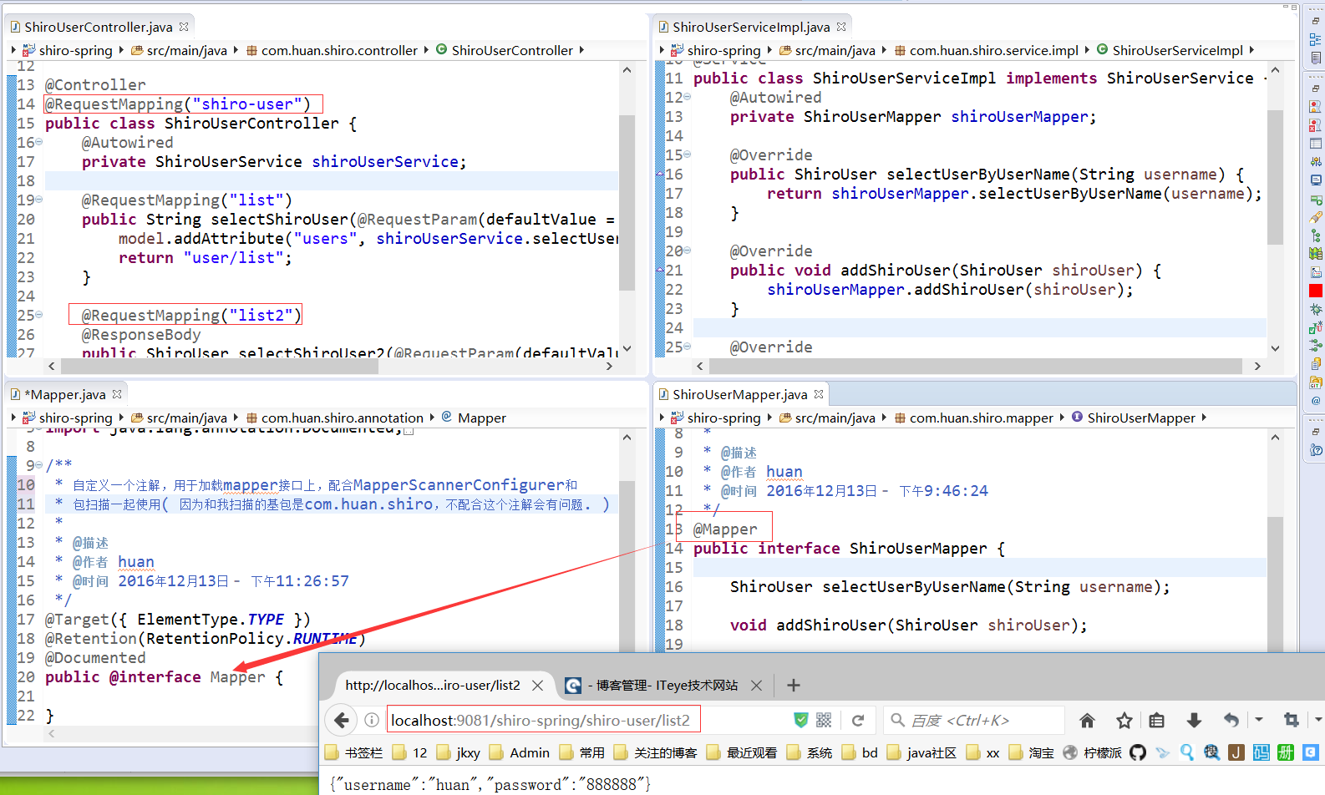Click the 'public @interface Mapper' line
Viewport: 1325px width, 795px height.
(x=164, y=676)
